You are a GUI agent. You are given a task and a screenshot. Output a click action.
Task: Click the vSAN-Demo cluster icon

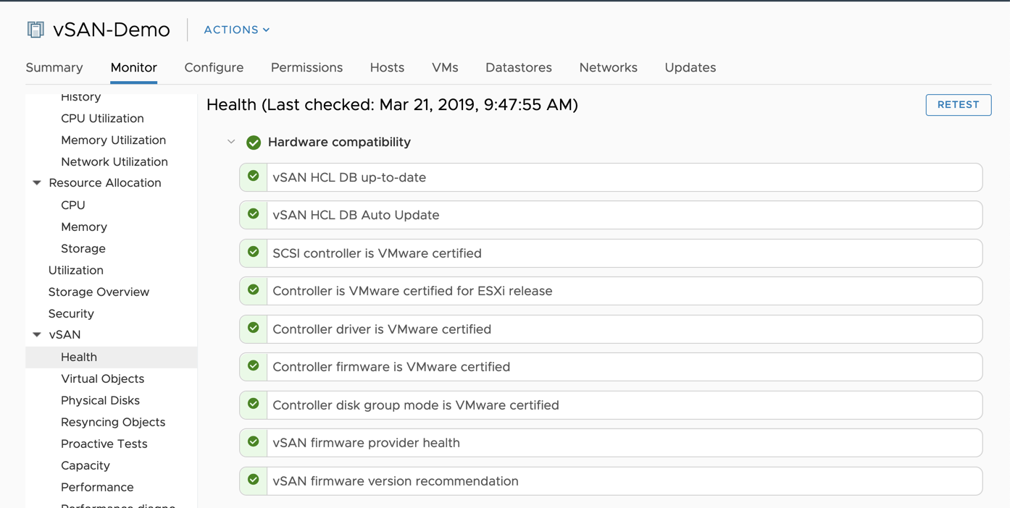[35, 30]
